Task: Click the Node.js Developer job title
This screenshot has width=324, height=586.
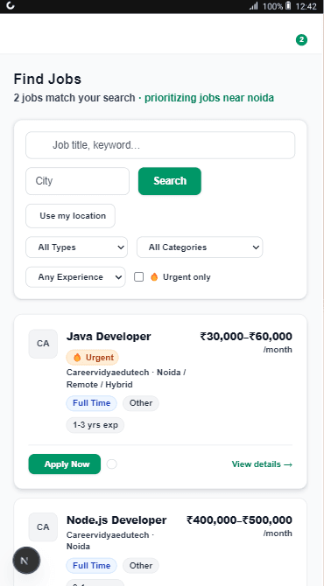Action: (x=116, y=520)
